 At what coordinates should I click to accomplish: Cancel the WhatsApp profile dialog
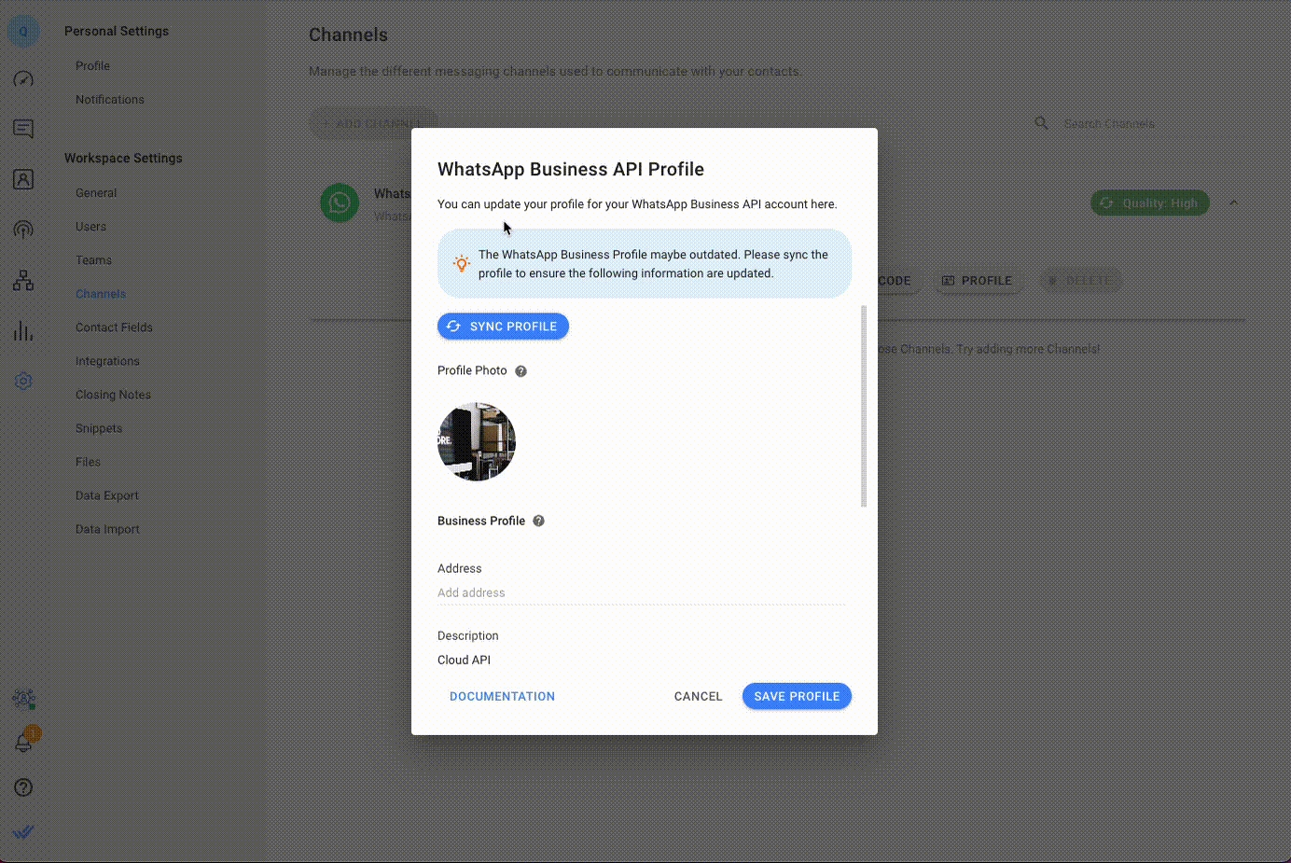click(x=698, y=696)
